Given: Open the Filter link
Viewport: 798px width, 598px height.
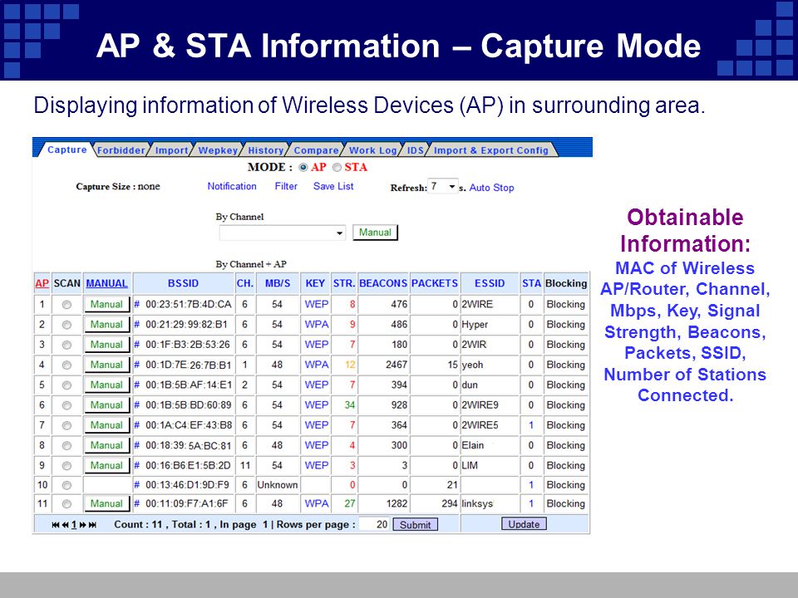Looking at the screenshot, I should tap(286, 186).
